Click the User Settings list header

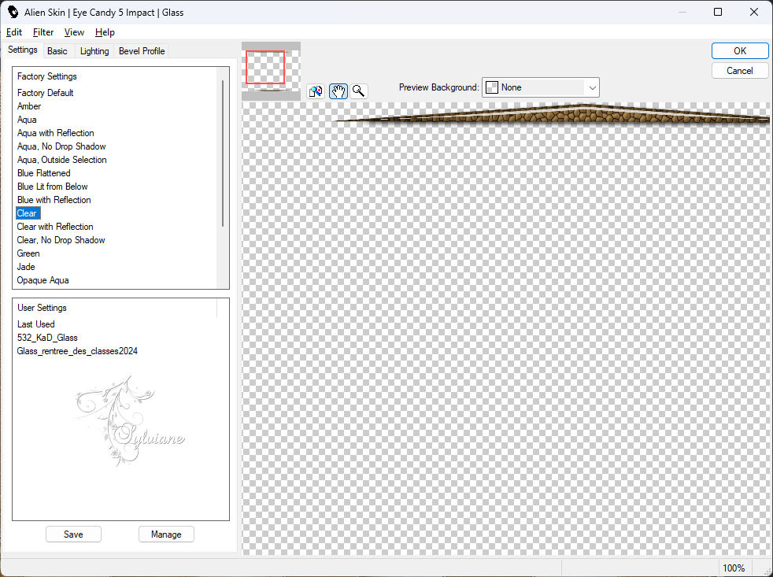tap(42, 308)
